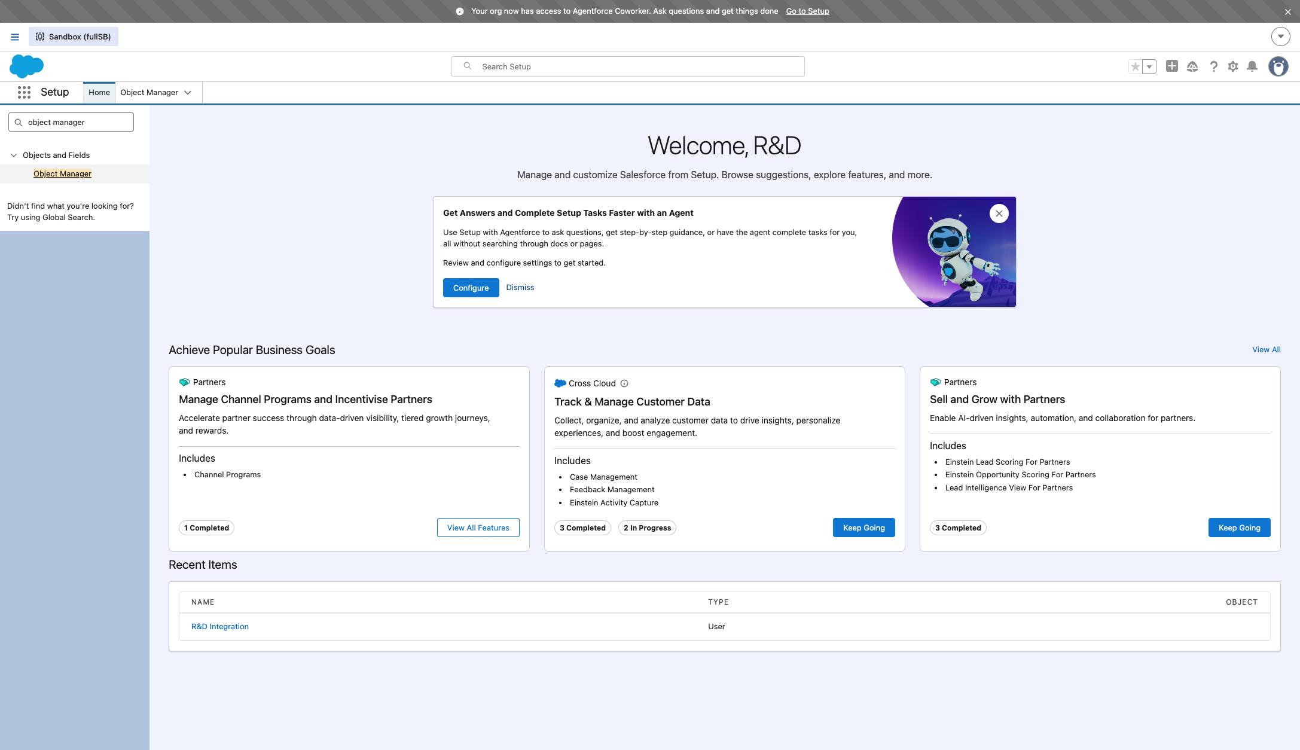Screen dimensions: 1300x750
Task: Click 'Einstein Lead Scoring For Partners' item
Action: pyautogui.click(x=1008, y=462)
